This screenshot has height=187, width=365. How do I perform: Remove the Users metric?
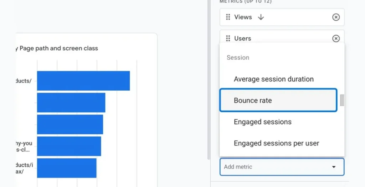coord(336,38)
